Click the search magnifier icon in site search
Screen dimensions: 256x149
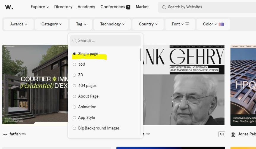164,7
